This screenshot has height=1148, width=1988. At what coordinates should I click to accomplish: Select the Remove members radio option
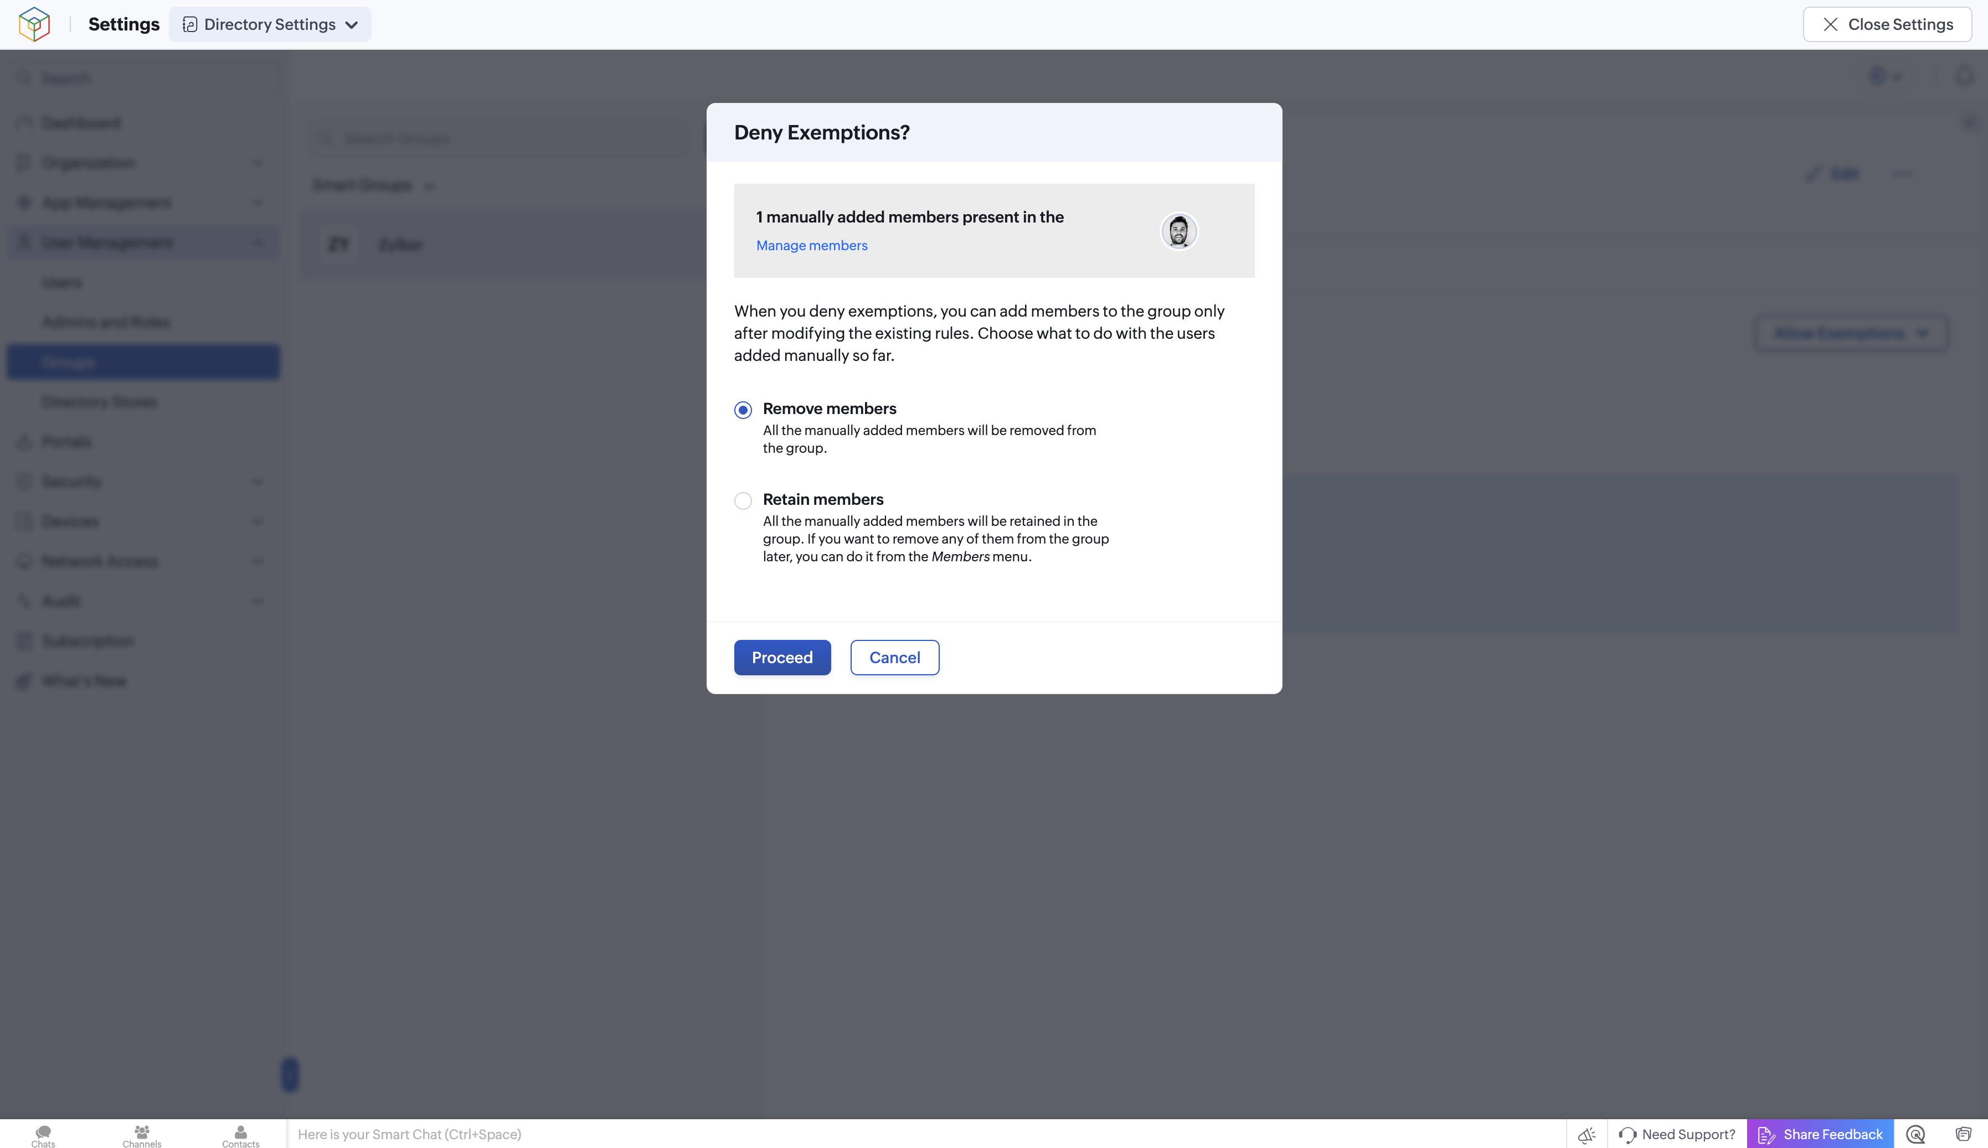[x=743, y=410]
